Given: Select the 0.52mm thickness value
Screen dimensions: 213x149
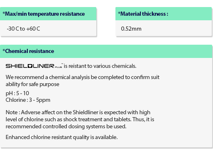Looking at the screenshot, I should (131, 29).
